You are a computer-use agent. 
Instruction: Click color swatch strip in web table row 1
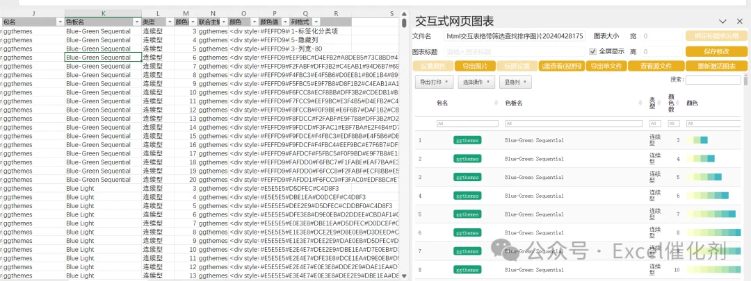point(697,140)
